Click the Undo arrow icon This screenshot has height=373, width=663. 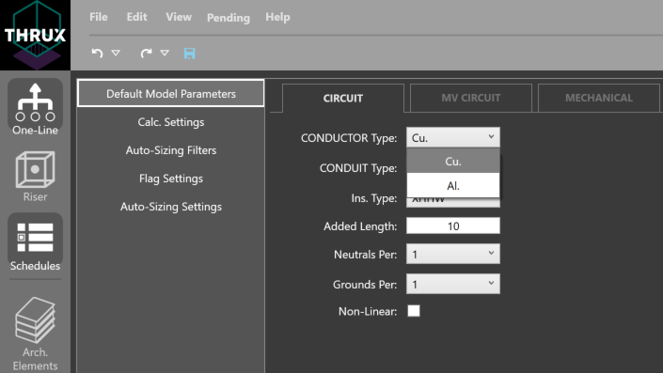[97, 54]
